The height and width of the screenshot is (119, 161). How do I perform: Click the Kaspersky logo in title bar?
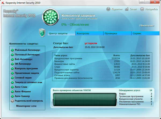[3, 3]
